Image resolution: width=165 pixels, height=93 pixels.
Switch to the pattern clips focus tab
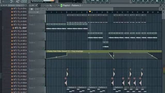click(43, 9)
